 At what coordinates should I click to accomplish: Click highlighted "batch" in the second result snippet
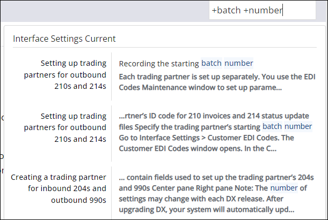pyautogui.click(x=272, y=126)
